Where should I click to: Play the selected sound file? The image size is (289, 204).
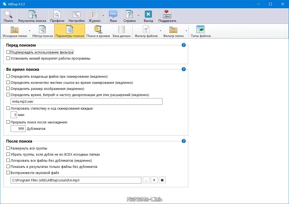154,180
